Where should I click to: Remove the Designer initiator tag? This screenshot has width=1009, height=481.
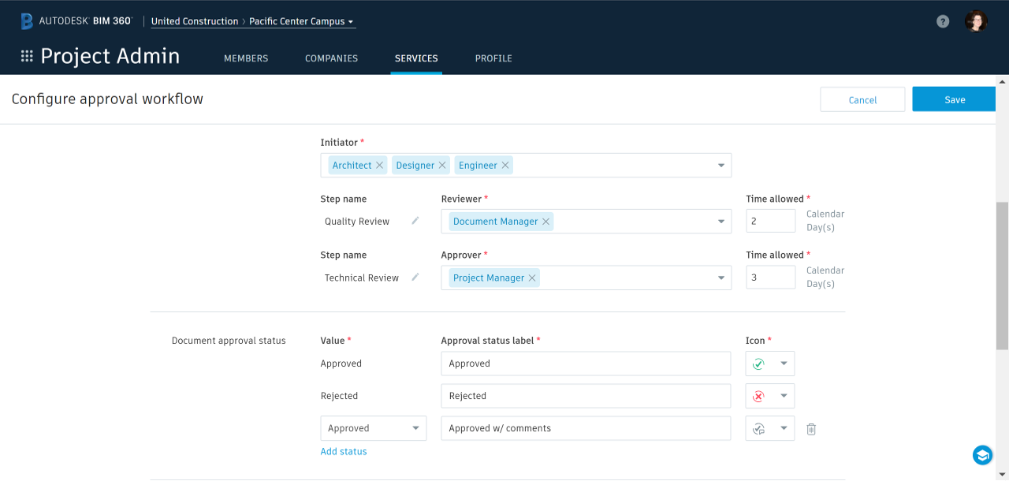[x=442, y=165]
